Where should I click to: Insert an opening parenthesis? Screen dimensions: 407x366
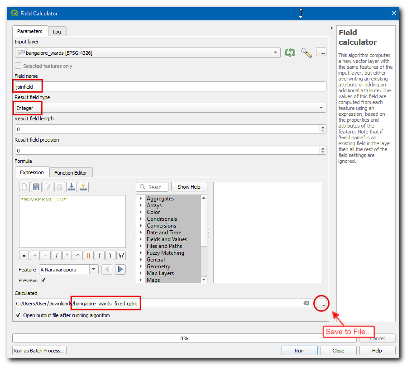tap(100, 256)
